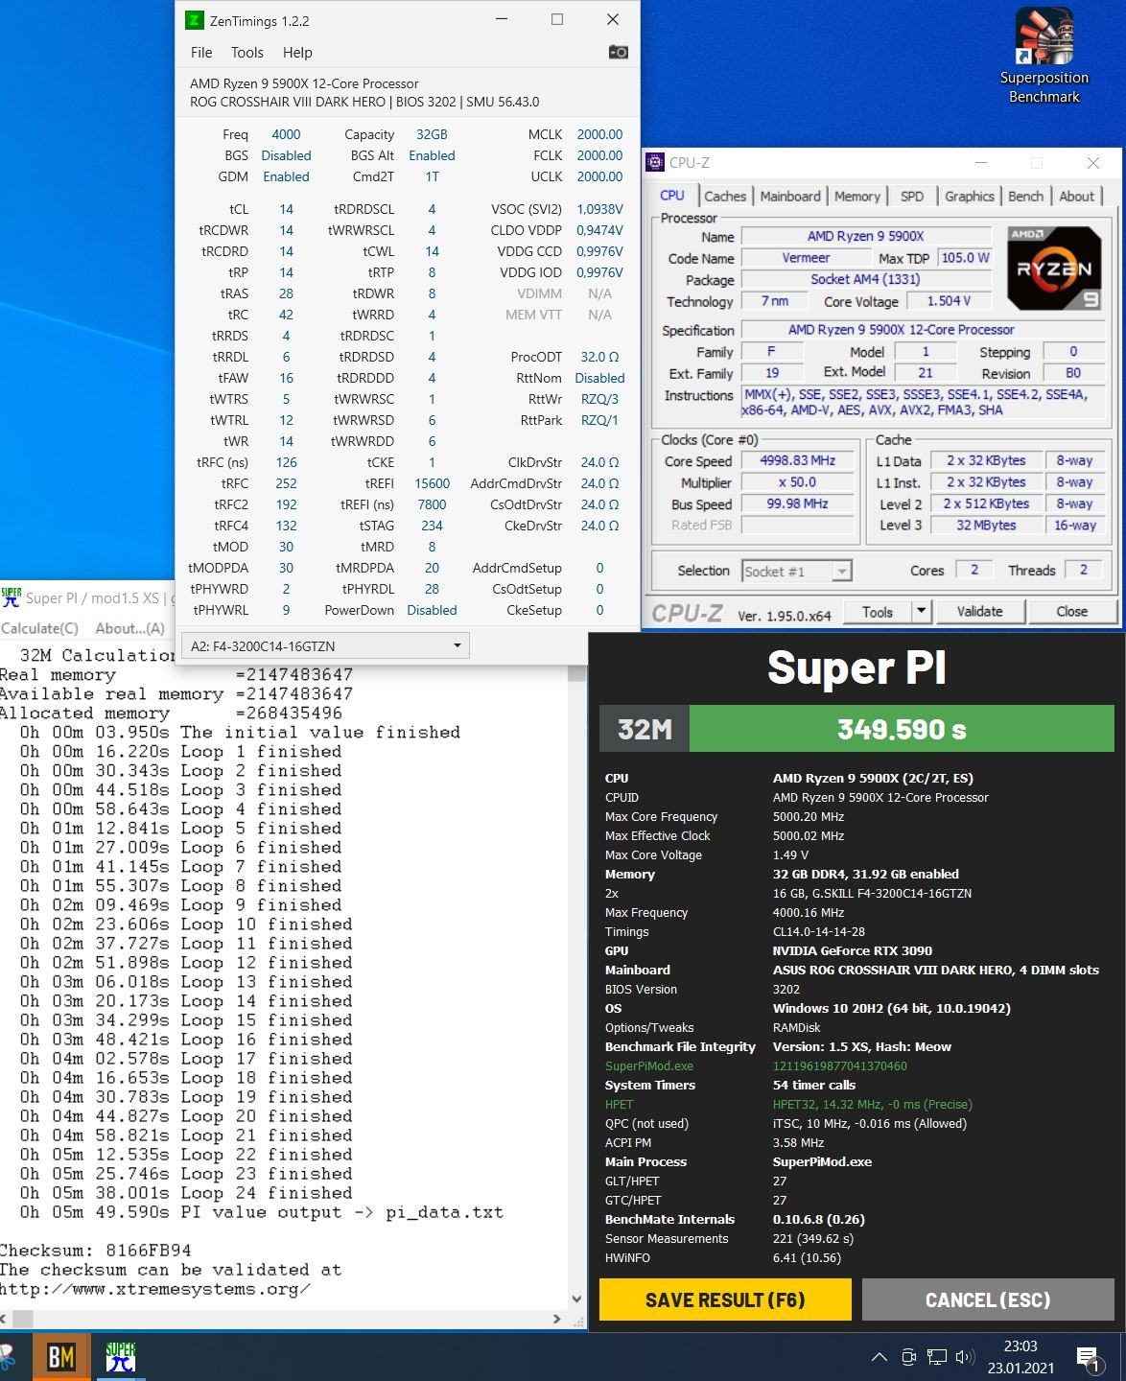Show hidden system tray icons
1126x1381 pixels.
pyautogui.click(x=879, y=1356)
